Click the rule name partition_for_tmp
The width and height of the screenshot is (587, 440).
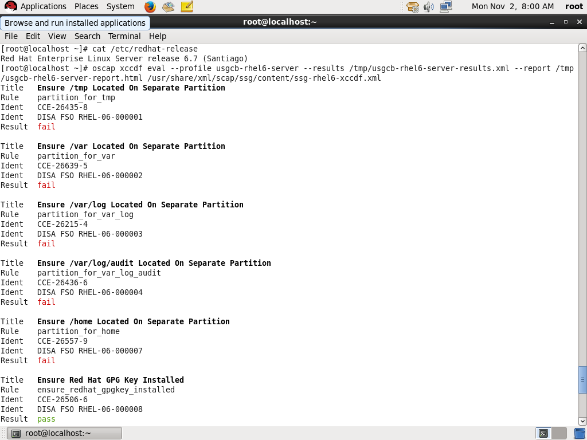tap(76, 97)
